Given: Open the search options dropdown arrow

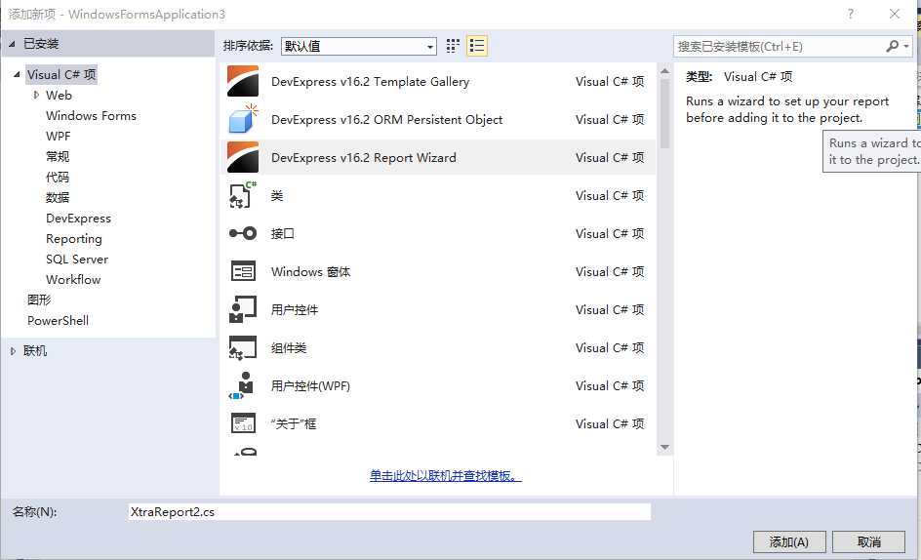Looking at the screenshot, I should coord(906,46).
